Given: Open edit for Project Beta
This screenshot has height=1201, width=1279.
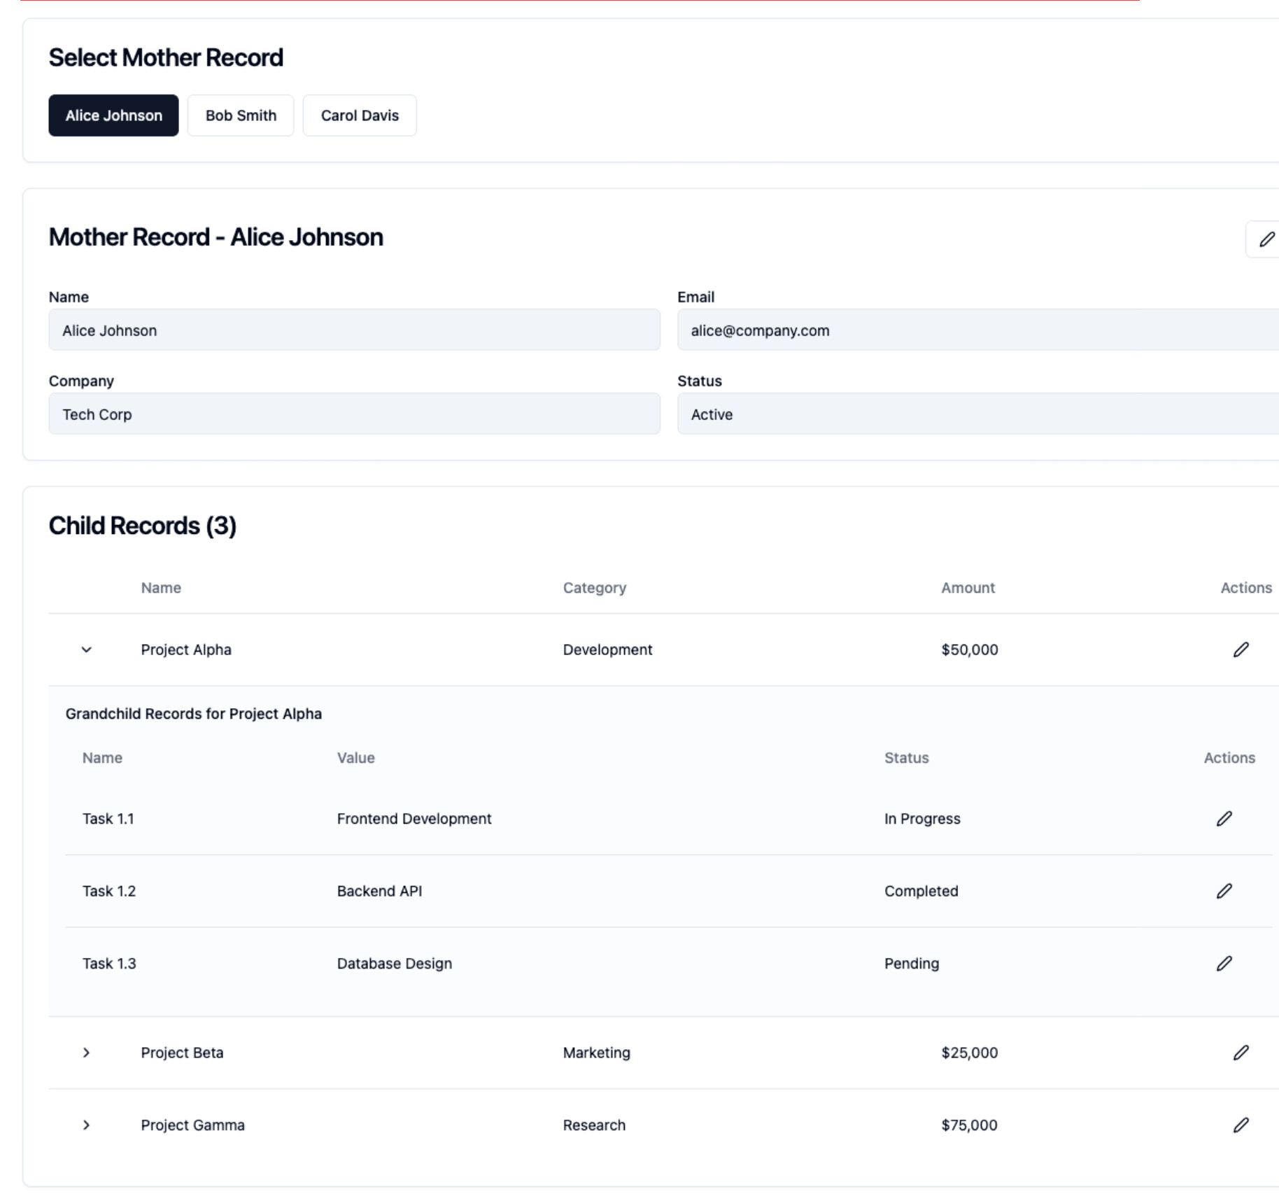Looking at the screenshot, I should point(1241,1053).
